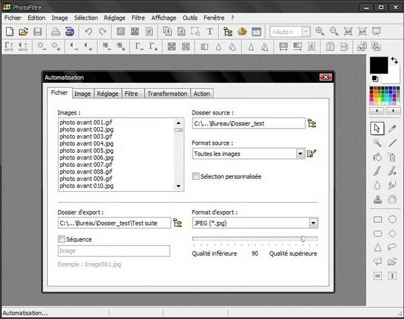This screenshot has width=404, height=319.
Task: Click the image list scroll up arrow
Action: pyautogui.click(x=178, y=122)
